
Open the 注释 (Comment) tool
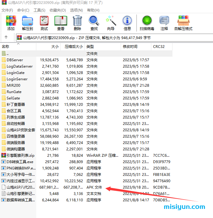coord(164,21)
